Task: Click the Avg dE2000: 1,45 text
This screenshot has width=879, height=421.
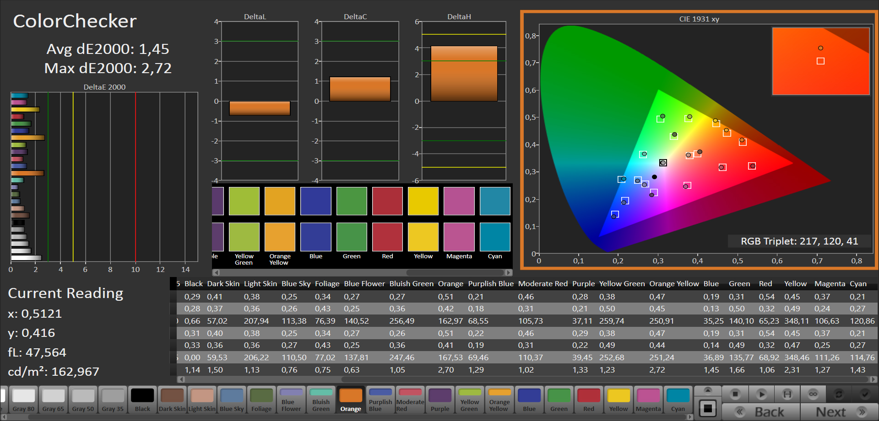Action: (108, 49)
